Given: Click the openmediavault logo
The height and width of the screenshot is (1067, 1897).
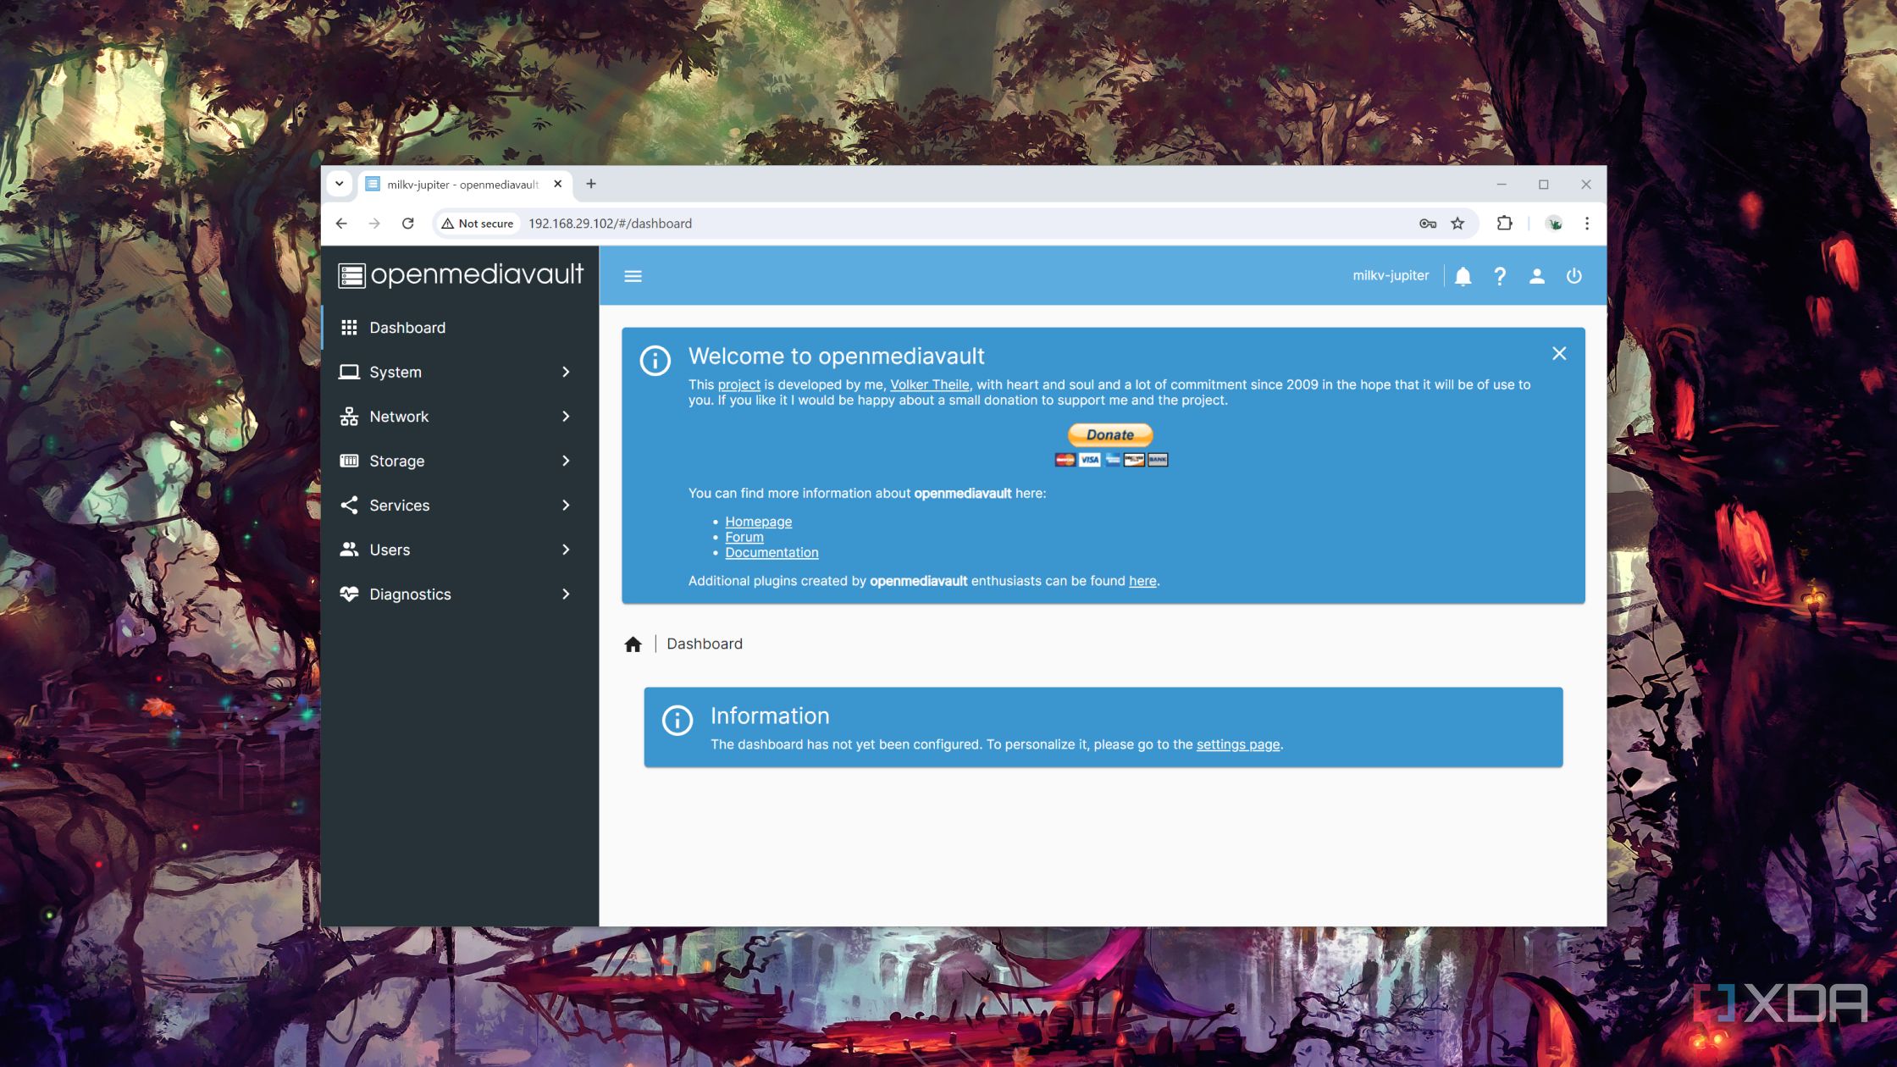Looking at the screenshot, I should [x=460, y=275].
